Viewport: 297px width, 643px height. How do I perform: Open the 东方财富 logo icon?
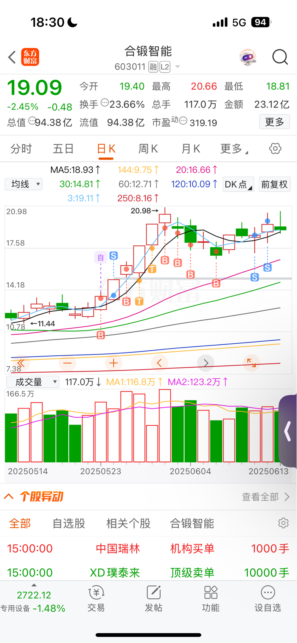point(30,57)
